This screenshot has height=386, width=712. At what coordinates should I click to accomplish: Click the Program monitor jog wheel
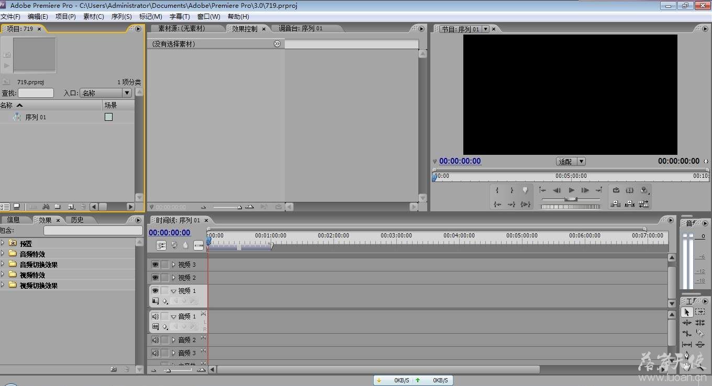571,207
